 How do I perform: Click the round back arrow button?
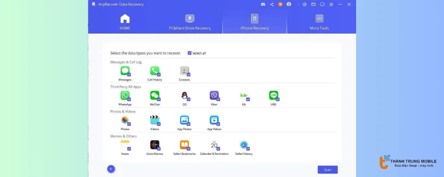click(111, 169)
